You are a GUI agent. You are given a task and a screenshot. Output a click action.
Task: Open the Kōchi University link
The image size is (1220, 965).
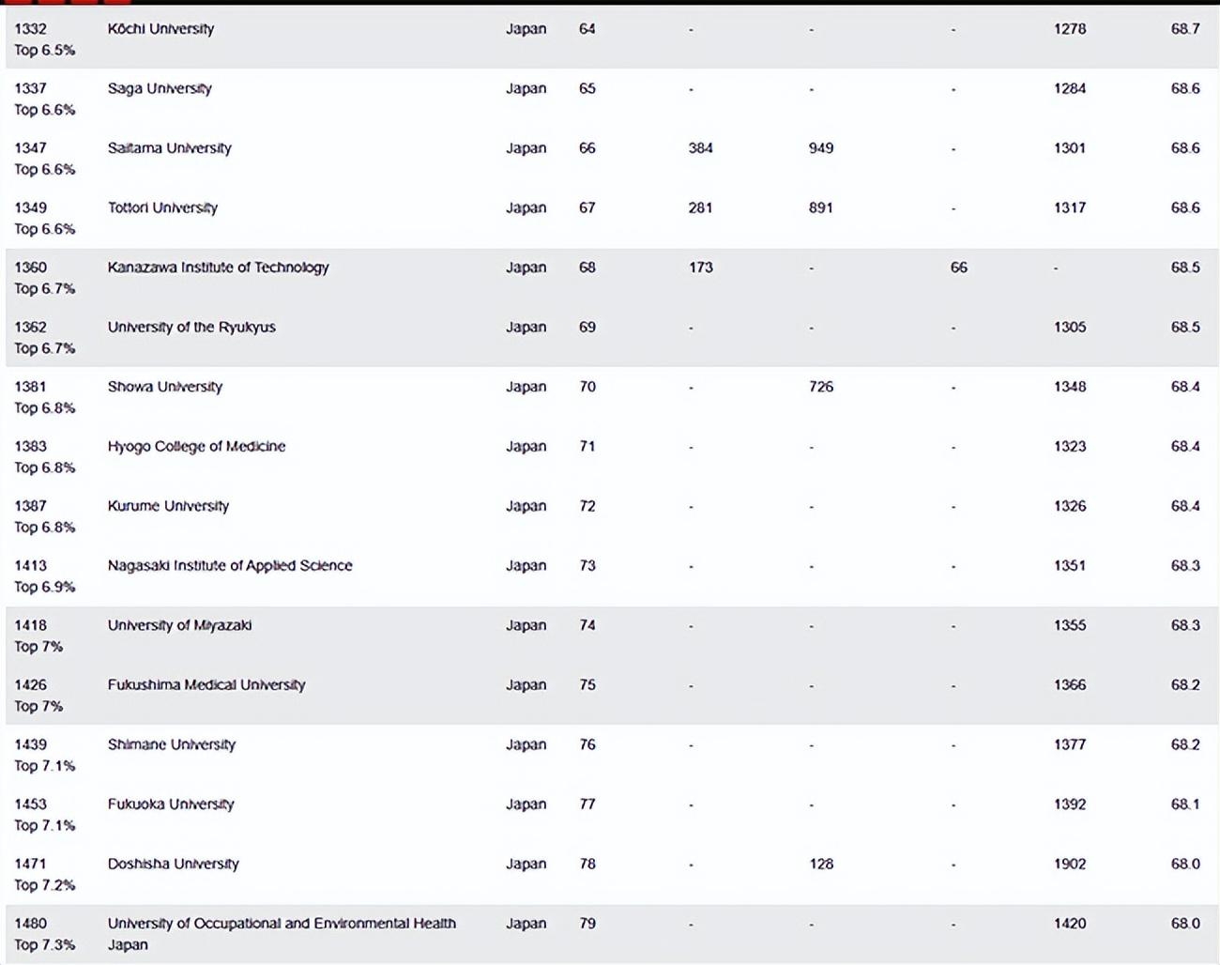(x=160, y=29)
